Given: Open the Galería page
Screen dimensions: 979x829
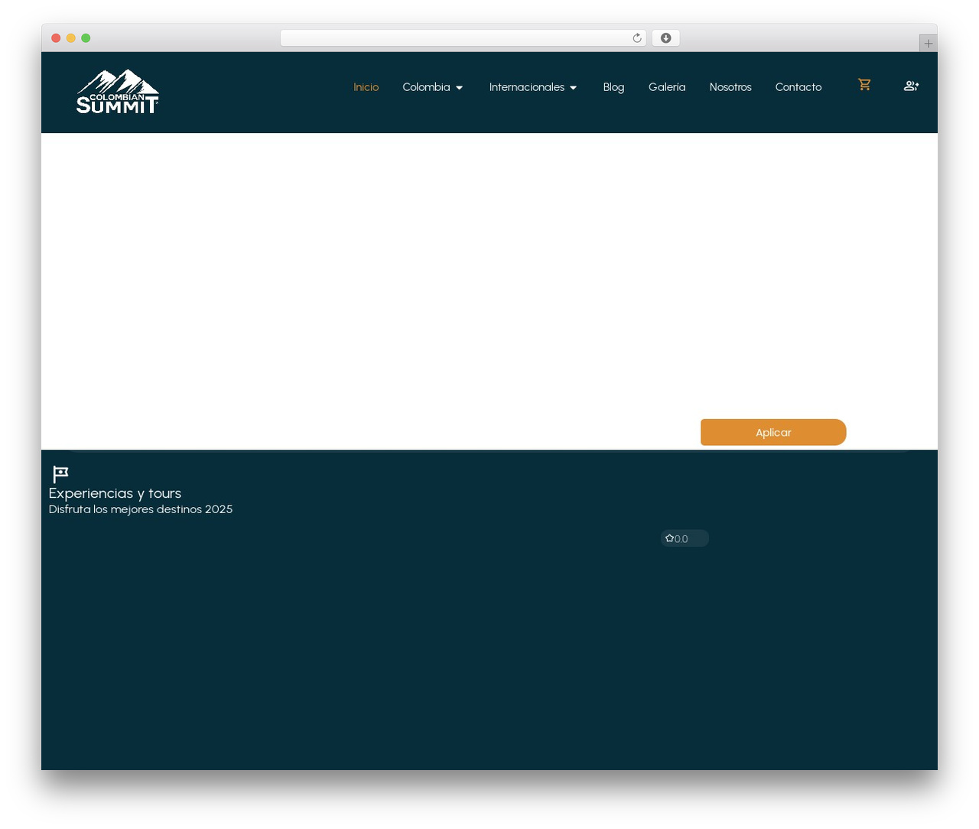Looking at the screenshot, I should click(x=667, y=87).
